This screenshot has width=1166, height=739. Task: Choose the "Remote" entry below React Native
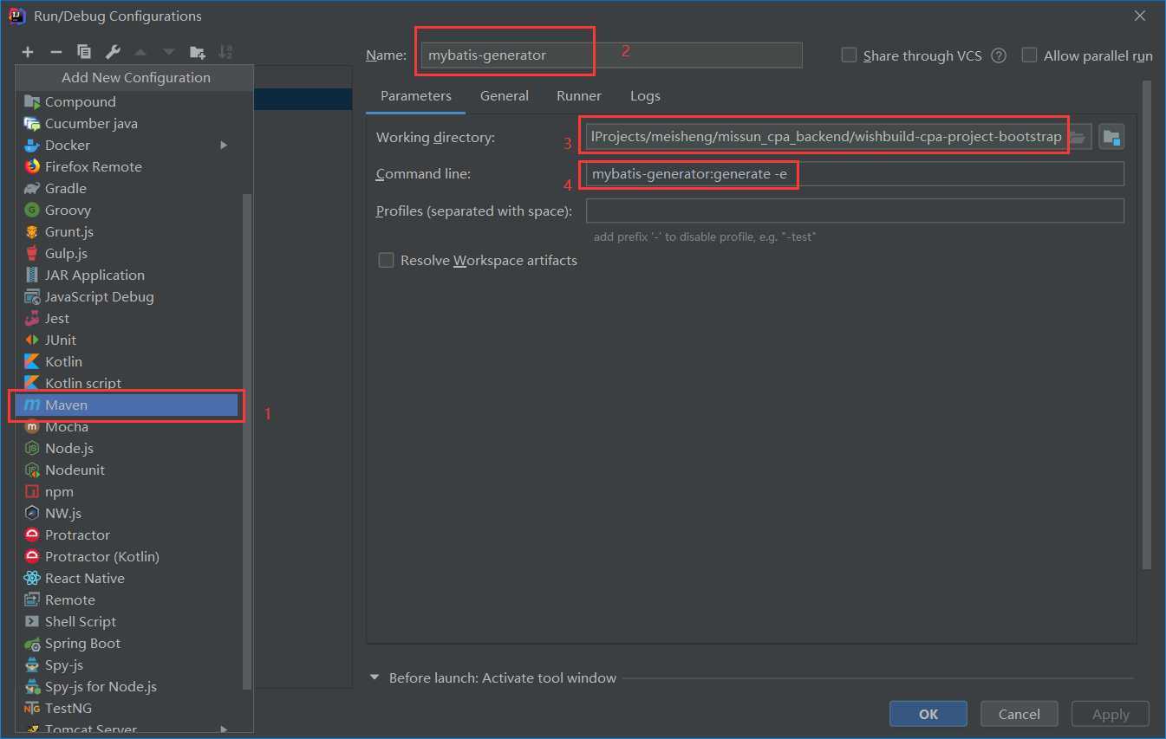pos(70,600)
